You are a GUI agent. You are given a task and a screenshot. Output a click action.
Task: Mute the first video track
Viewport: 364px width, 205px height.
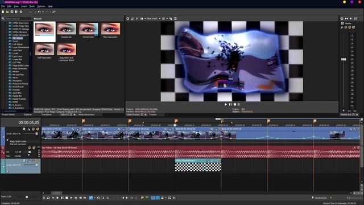[x=33, y=129]
